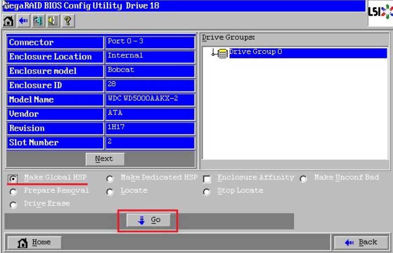Viewport: 393px width, 253px height.
Task: Click the speaker silence alarm toolbar icon
Action: (x=53, y=21)
